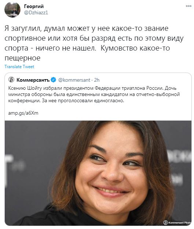The image size is (194, 229).
Task: Open the @Dzhiazz1 handle link
Action: click(x=36, y=13)
